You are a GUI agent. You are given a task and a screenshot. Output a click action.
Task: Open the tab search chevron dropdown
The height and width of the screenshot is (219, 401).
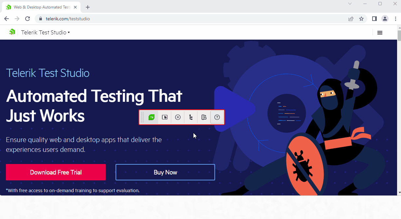(x=350, y=4)
